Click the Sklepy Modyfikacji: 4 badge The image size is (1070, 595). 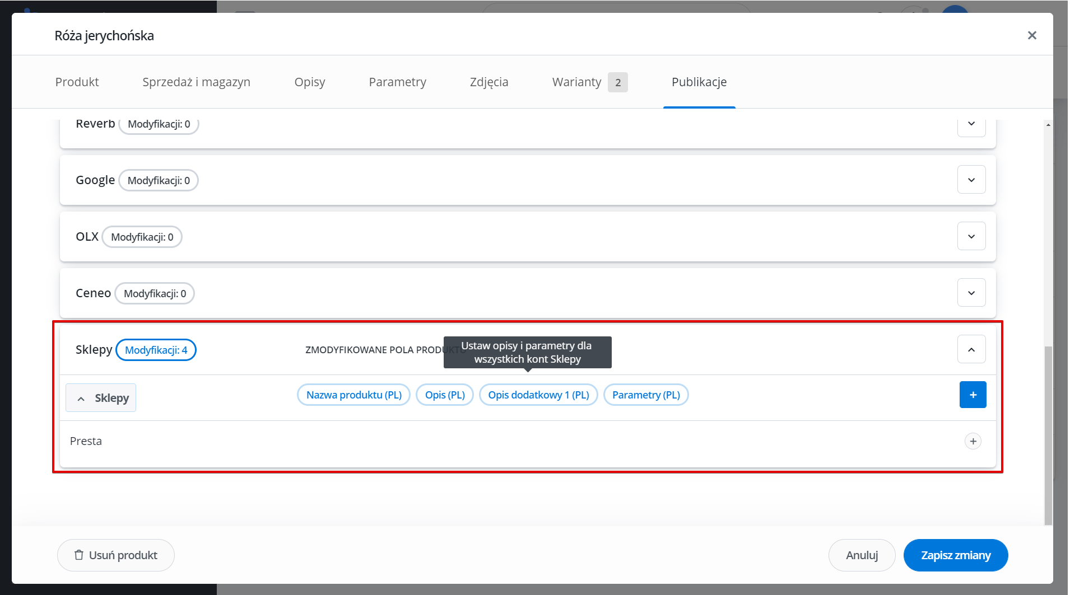coord(156,350)
